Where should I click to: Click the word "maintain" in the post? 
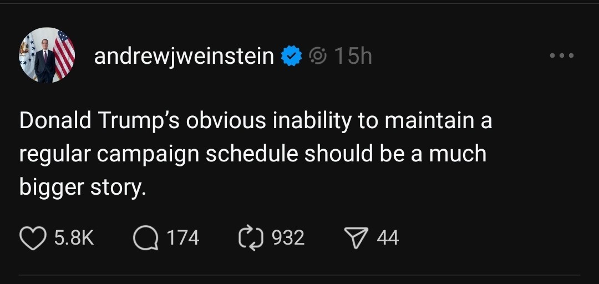(x=427, y=121)
